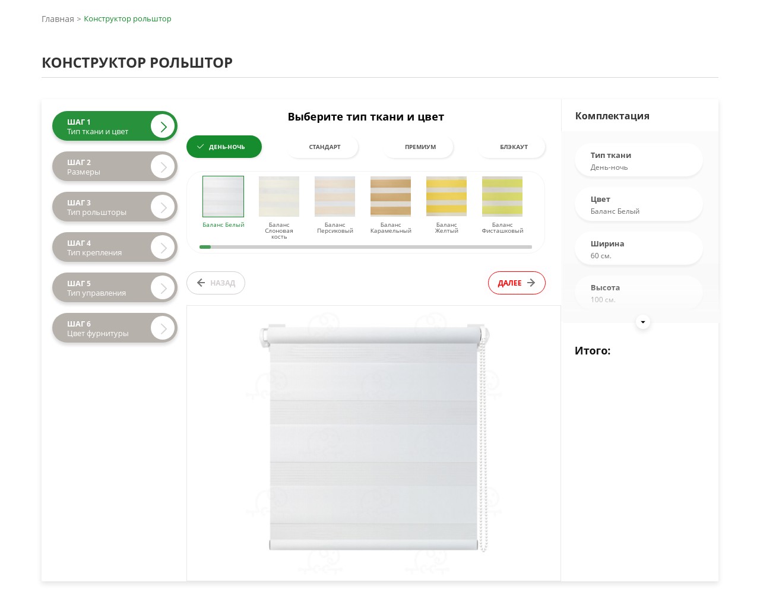Screen dimensions: 760x608
Task: Select the День-Ночь fabric type
Action: [x=224, y=147]
